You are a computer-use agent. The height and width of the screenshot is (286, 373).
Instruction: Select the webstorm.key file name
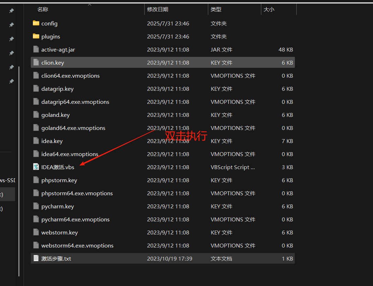tap(59, 233)
